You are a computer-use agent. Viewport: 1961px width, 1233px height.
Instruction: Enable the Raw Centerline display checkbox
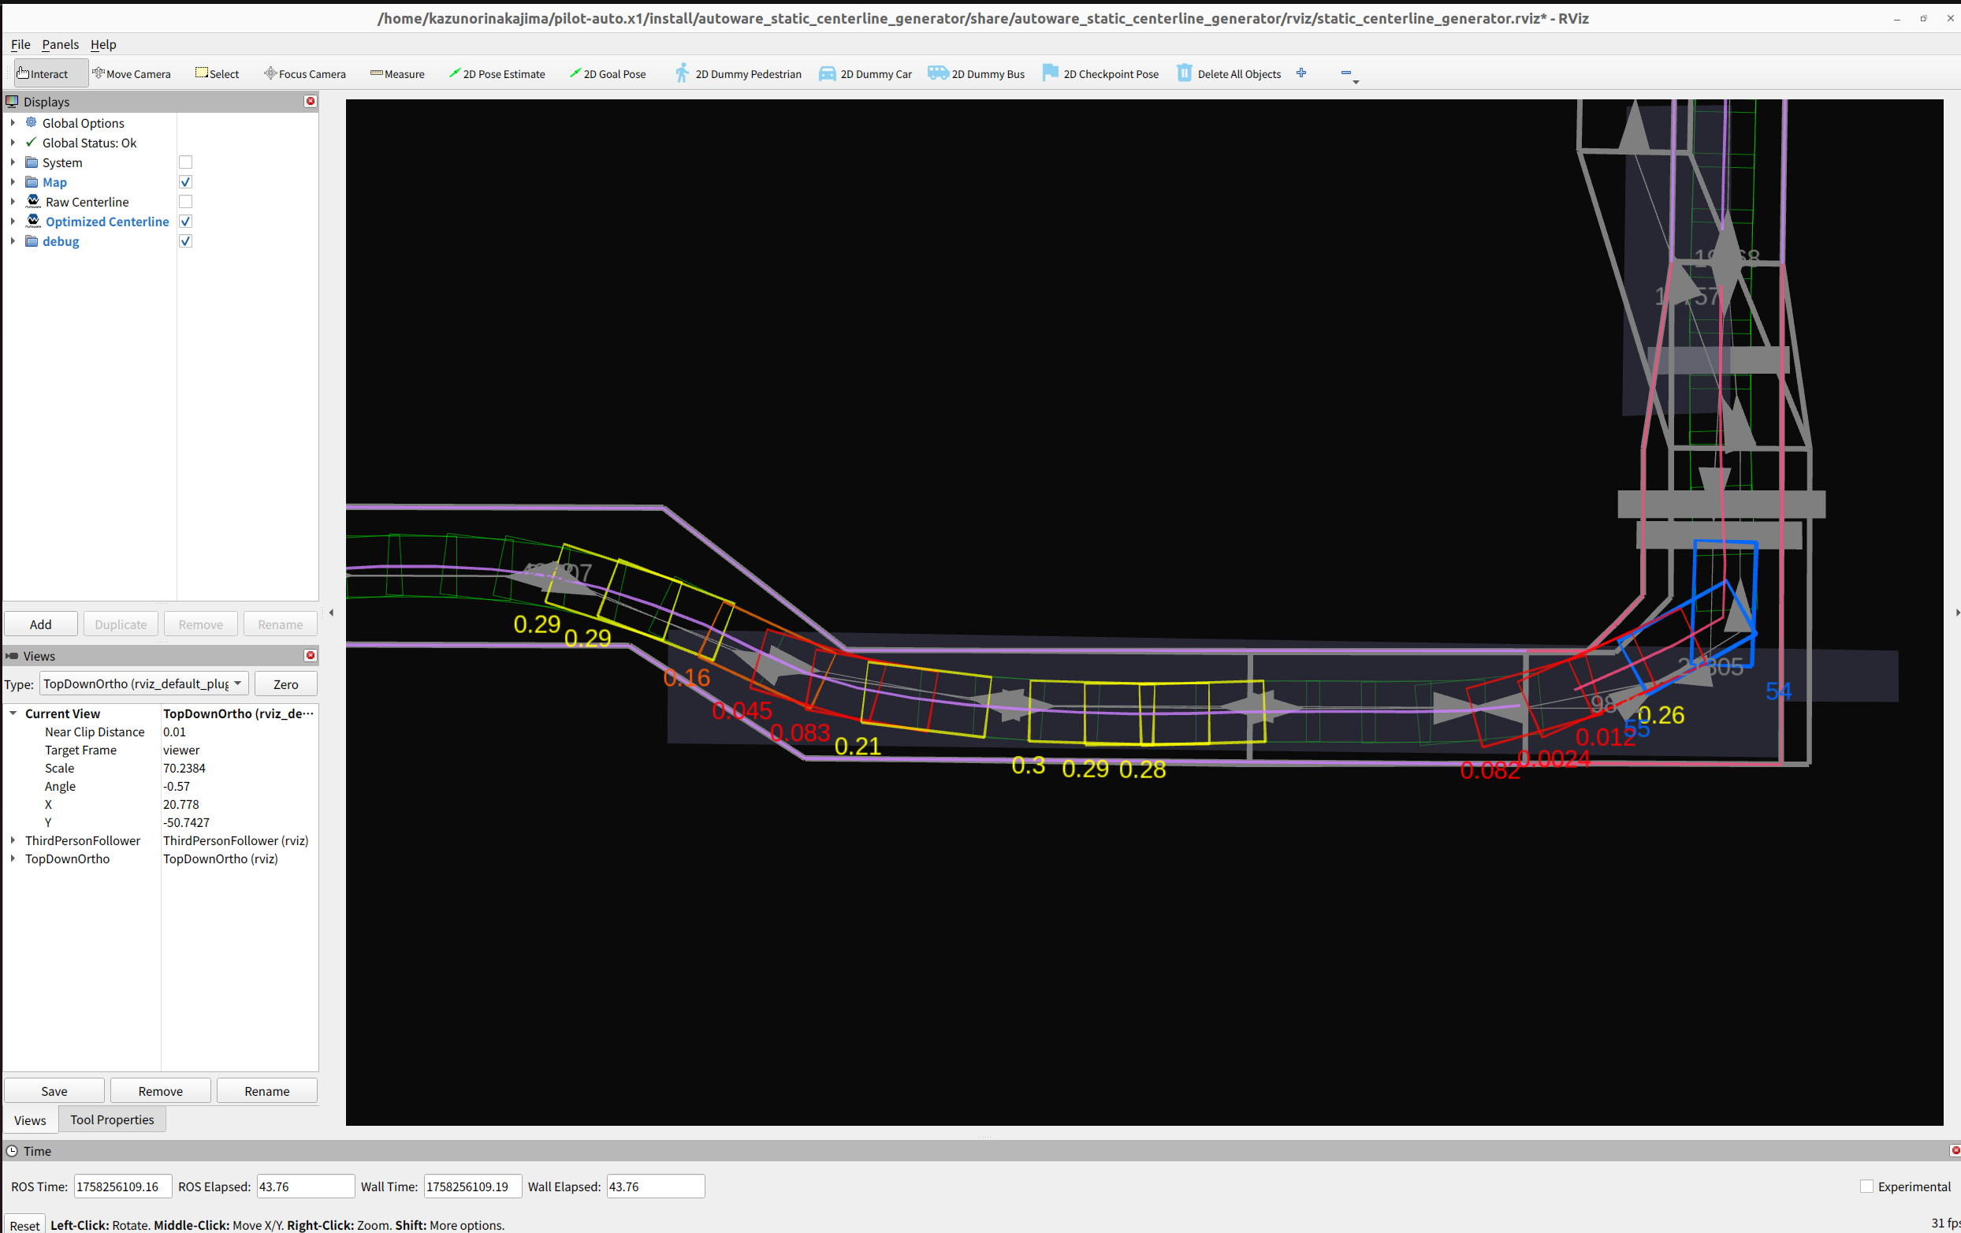click(x=186, y=202)
